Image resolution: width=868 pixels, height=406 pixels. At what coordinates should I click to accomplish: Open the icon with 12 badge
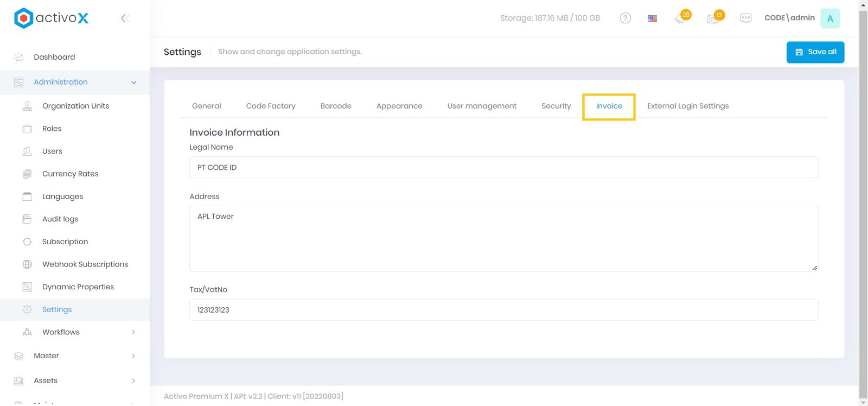pos(713,18)
